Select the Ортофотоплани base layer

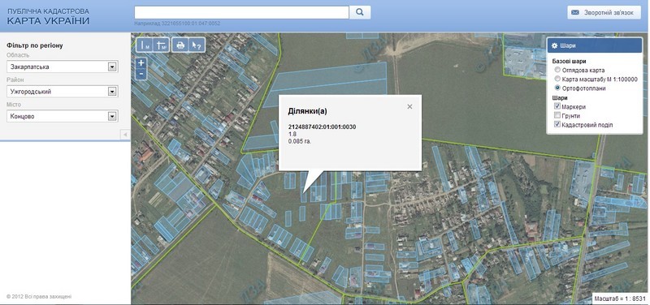tap(557, 88)
